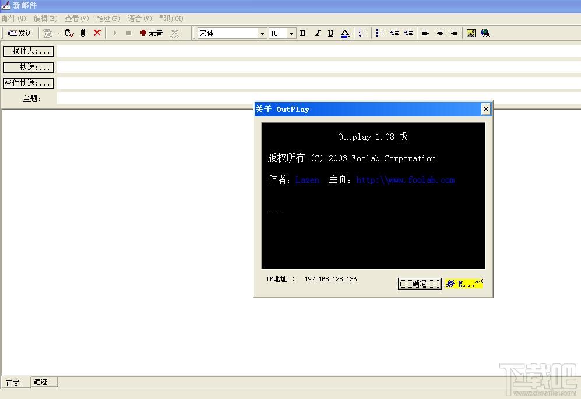Viewport: 581px width, 399px height.
Task: Click the IP address 192.168.128.136 text
Action: click(x=331, y=279)
